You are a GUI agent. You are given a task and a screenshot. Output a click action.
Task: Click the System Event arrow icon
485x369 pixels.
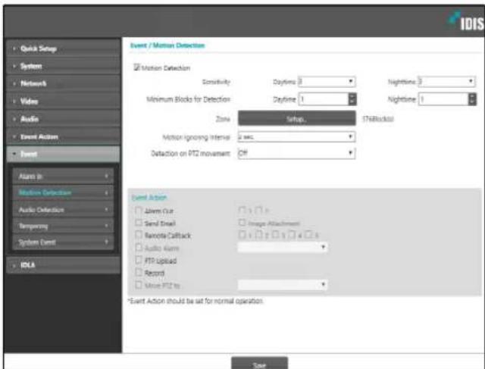coord(106,242)
